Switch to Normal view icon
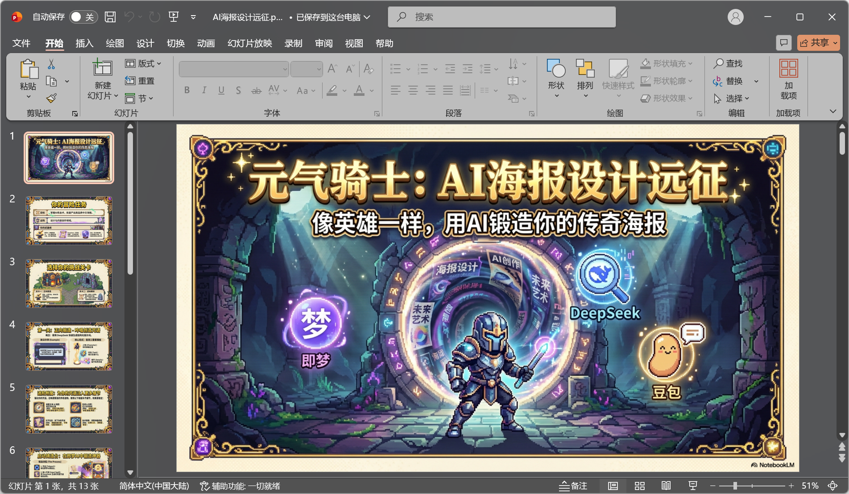This screenshot has width=849, height=494. click(x=613, y=486)
